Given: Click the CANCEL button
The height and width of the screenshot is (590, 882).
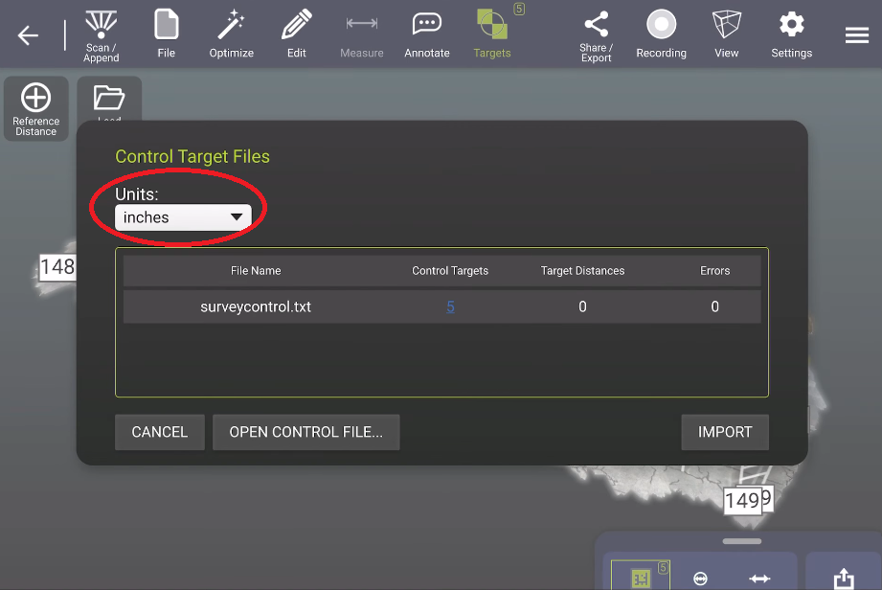Looking at the screenshot, I should [160, 432].
